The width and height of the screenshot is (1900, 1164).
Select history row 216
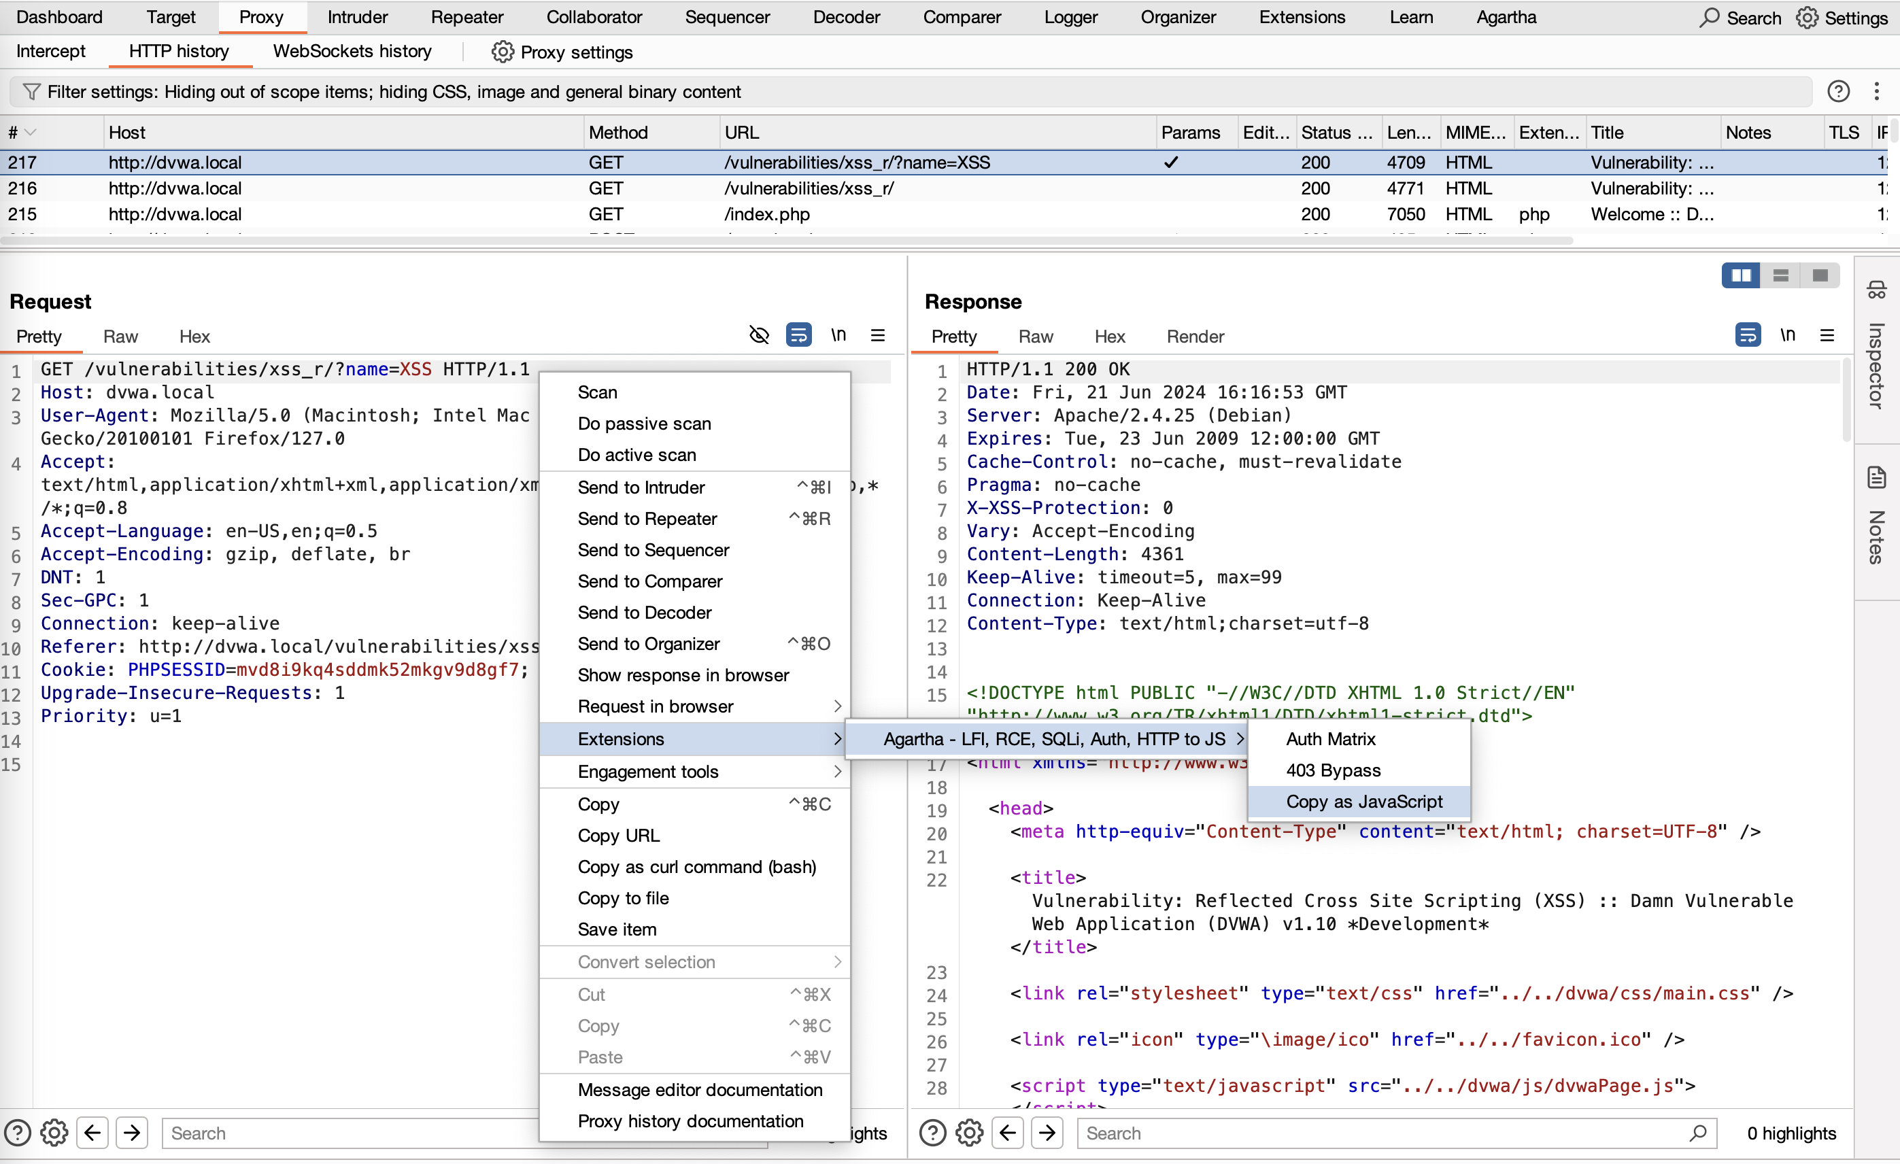(945, 188)
